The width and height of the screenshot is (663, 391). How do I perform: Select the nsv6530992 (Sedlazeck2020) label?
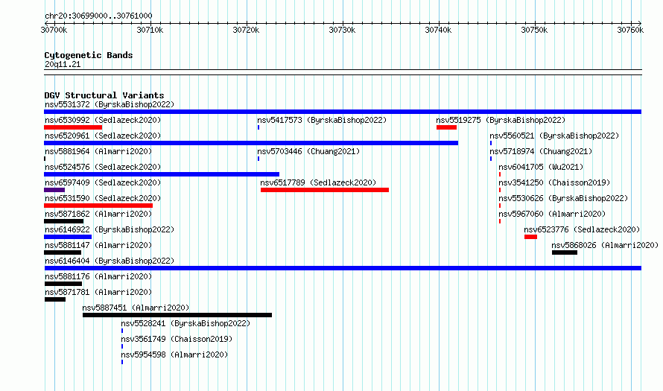click(103, 120)
